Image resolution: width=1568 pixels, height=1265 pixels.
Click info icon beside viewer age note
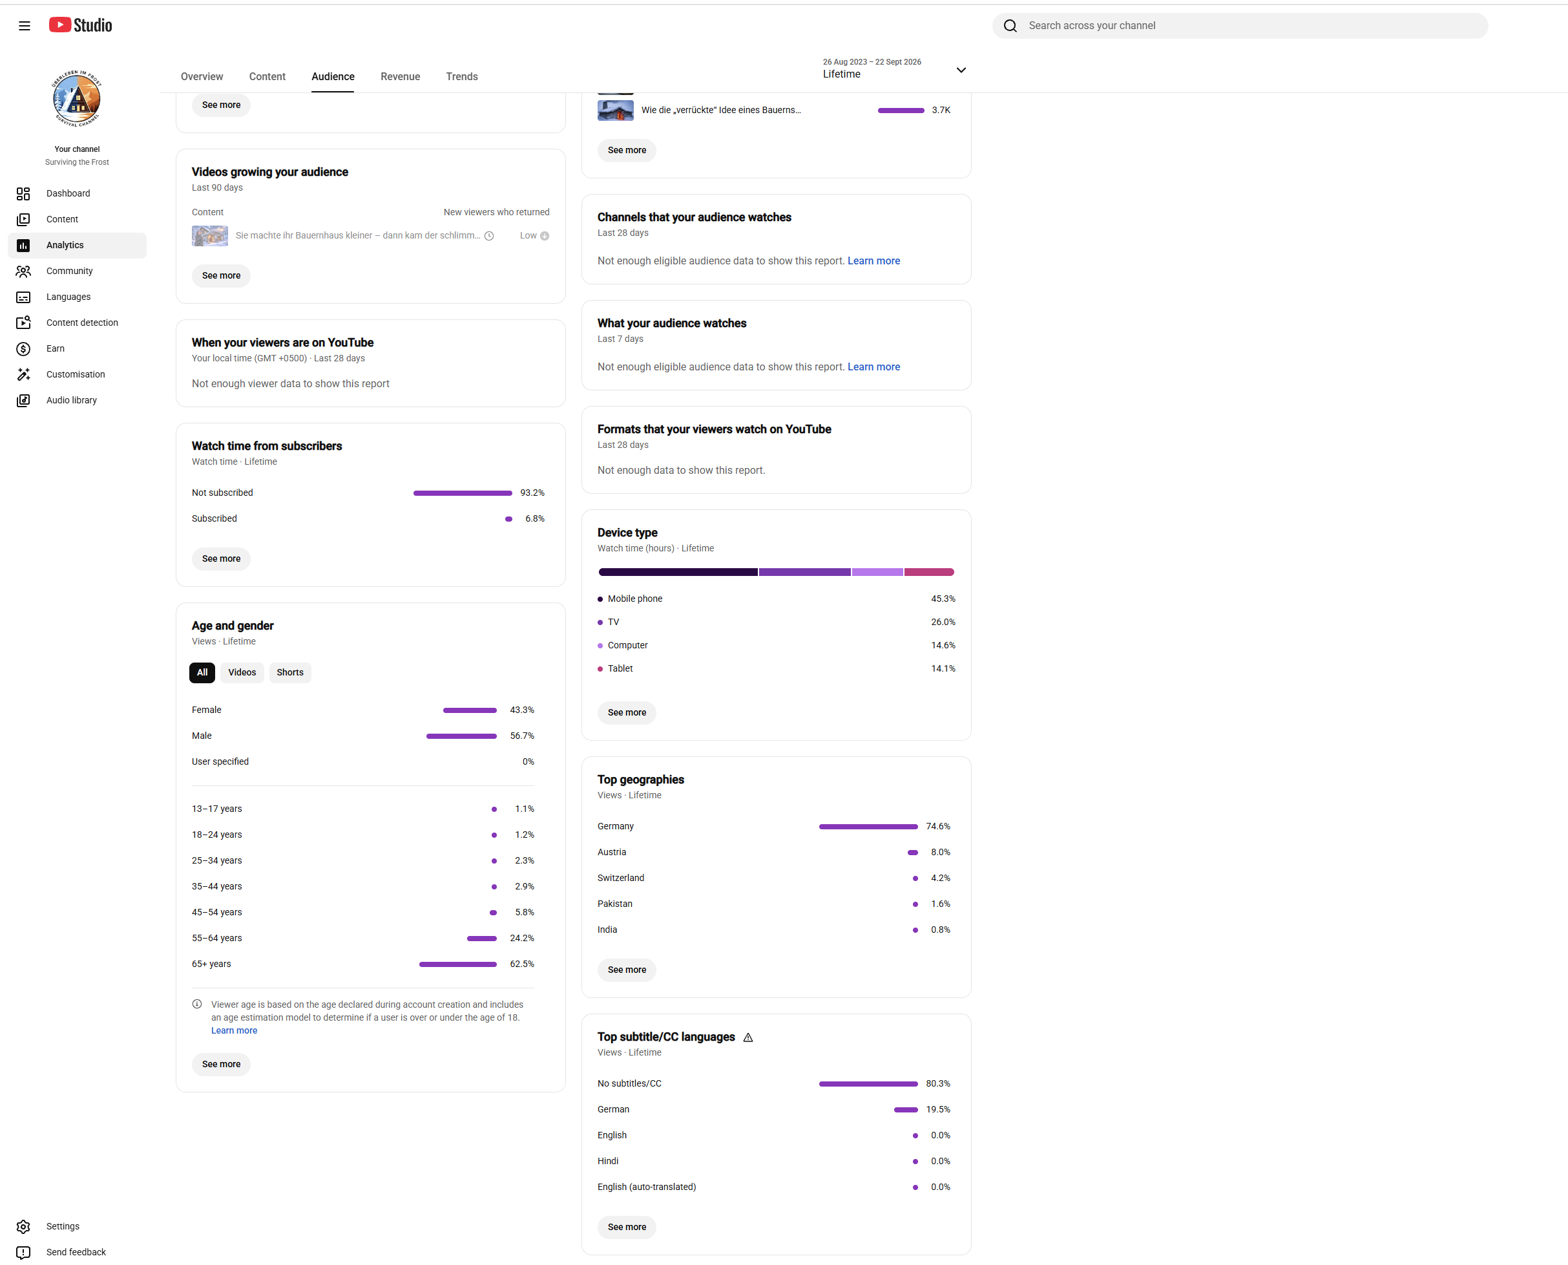click(x=196, y=1004)
